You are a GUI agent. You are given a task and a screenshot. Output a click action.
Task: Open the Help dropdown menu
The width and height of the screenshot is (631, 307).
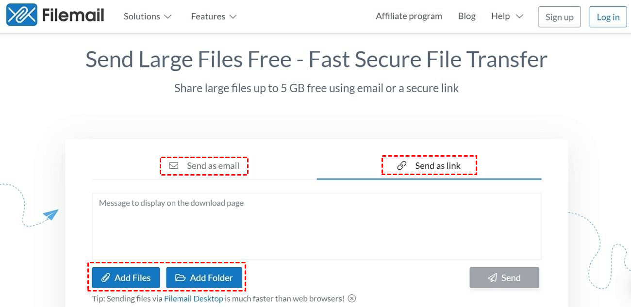[x=507, y=16]
